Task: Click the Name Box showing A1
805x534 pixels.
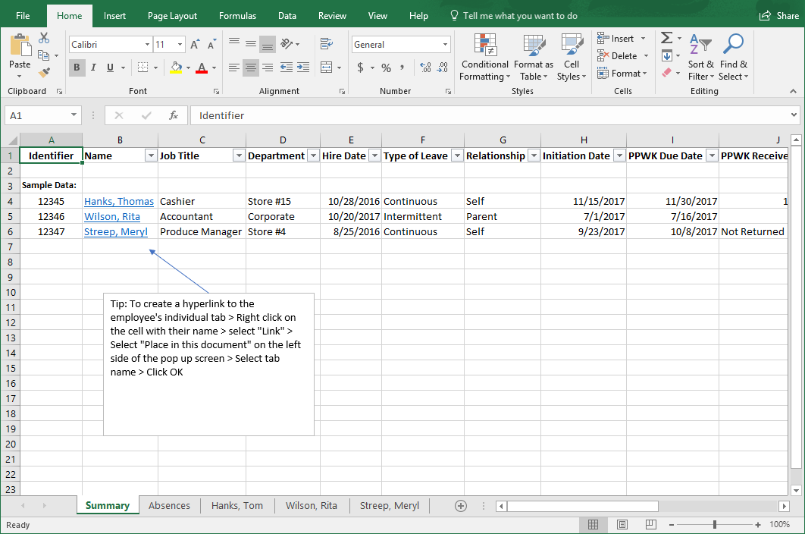Action: 38,115
